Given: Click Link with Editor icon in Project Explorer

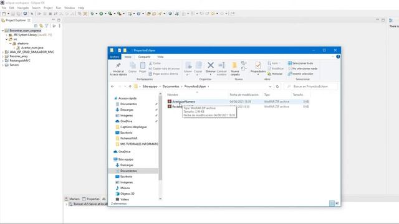Looking at the screenshot, I should [41, 26].
